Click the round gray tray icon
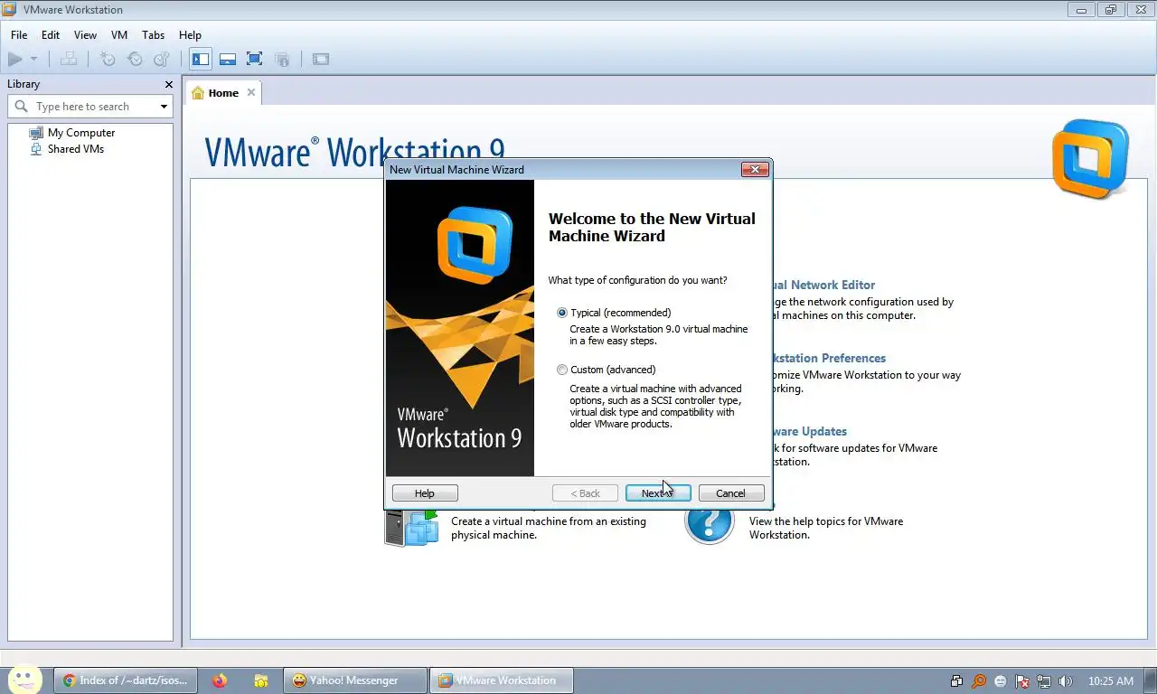Screen dimensions: 1157x694 point(1001,681)
